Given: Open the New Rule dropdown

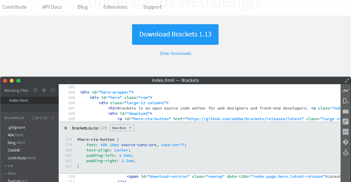Looking at the screenshot, I should pyautogui.click(x=122, y=128).
